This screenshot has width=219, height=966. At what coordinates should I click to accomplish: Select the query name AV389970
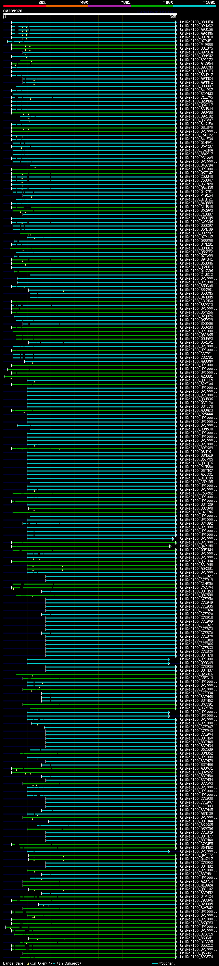coord(13,11)
